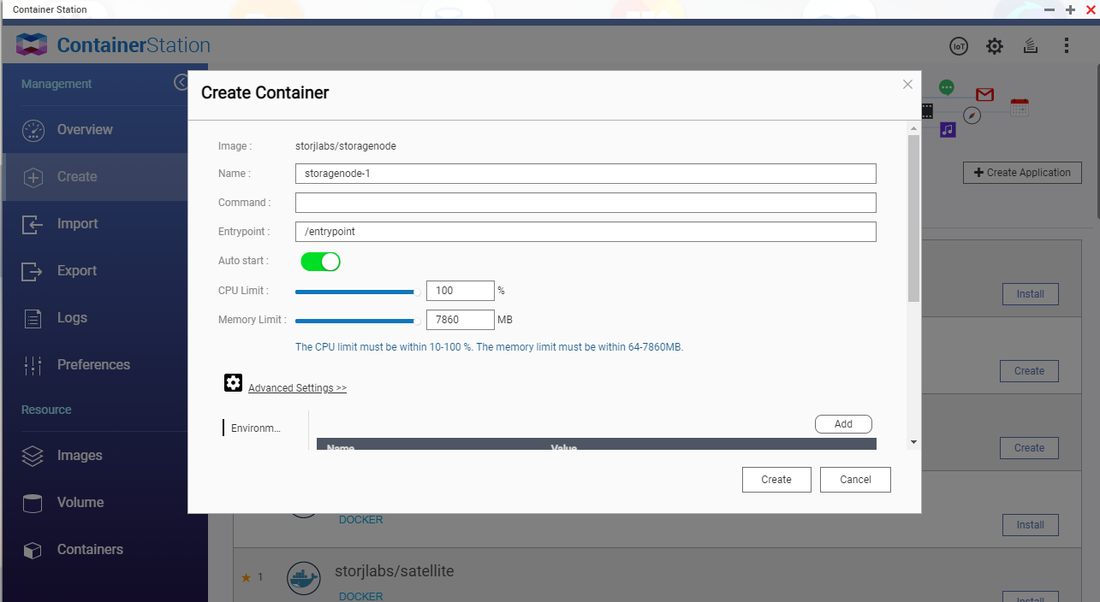Click the star icon next to storjlabs/satellite
The image size is (1100, 602).
pos(246,578)
